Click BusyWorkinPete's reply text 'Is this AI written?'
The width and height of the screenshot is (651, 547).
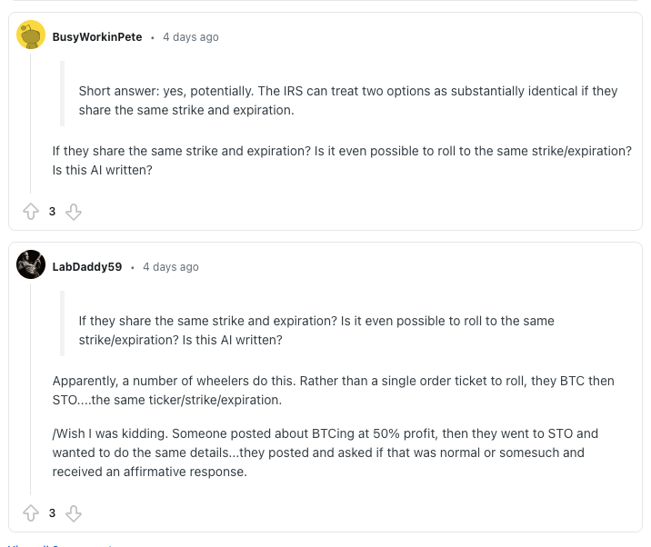click(x=103, y=170)
